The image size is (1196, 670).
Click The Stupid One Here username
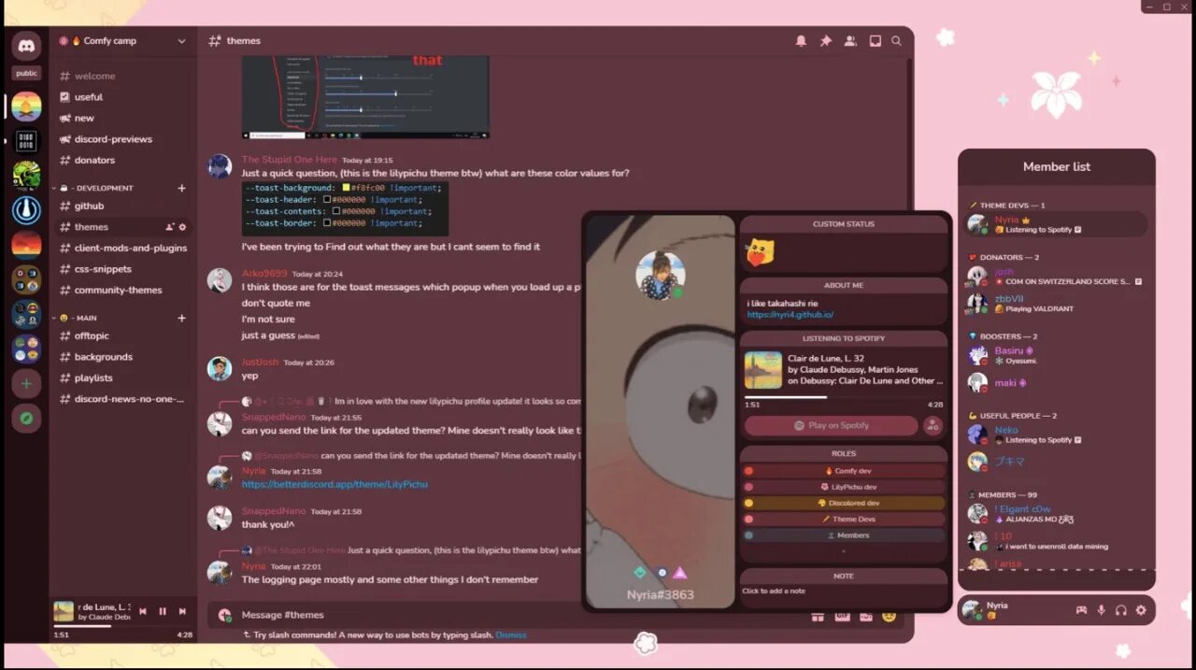[289, 160]
